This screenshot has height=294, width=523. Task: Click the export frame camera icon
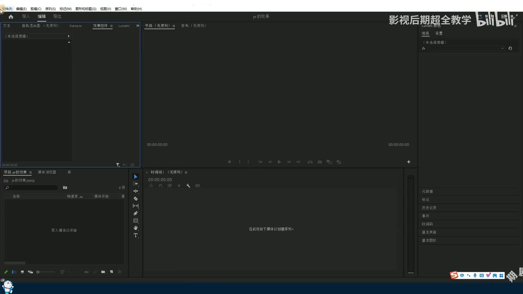coord(320,162)
